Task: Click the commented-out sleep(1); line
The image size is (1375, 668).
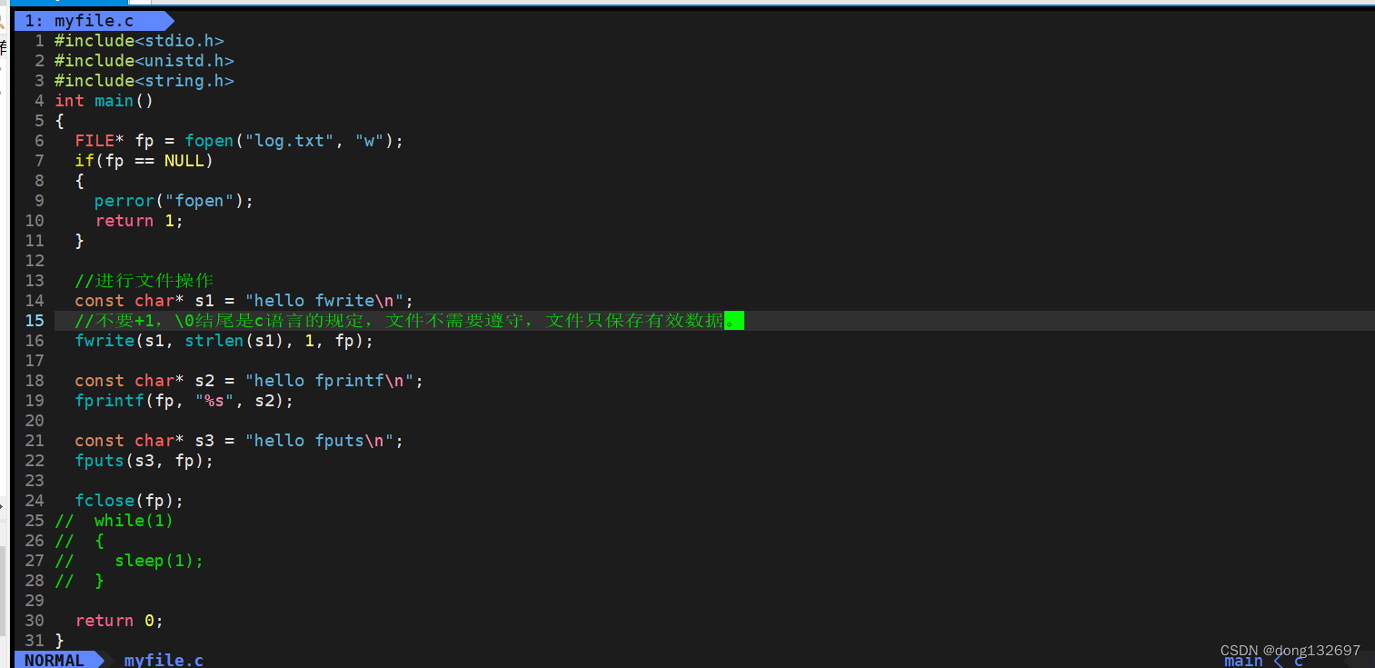Action: (129, 561)
